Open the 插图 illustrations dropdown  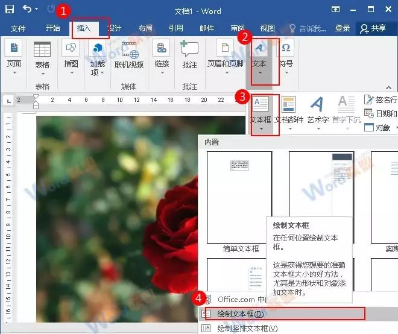71,57
